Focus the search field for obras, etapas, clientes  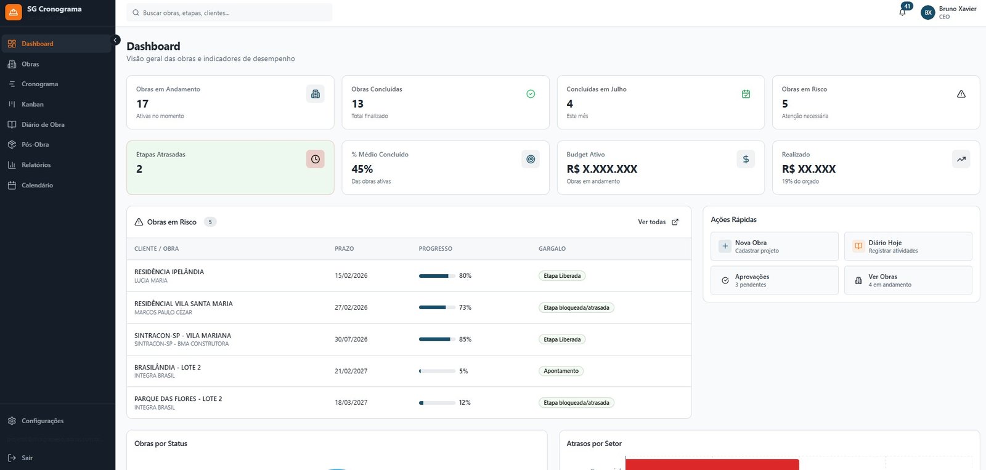pos(229,12)
